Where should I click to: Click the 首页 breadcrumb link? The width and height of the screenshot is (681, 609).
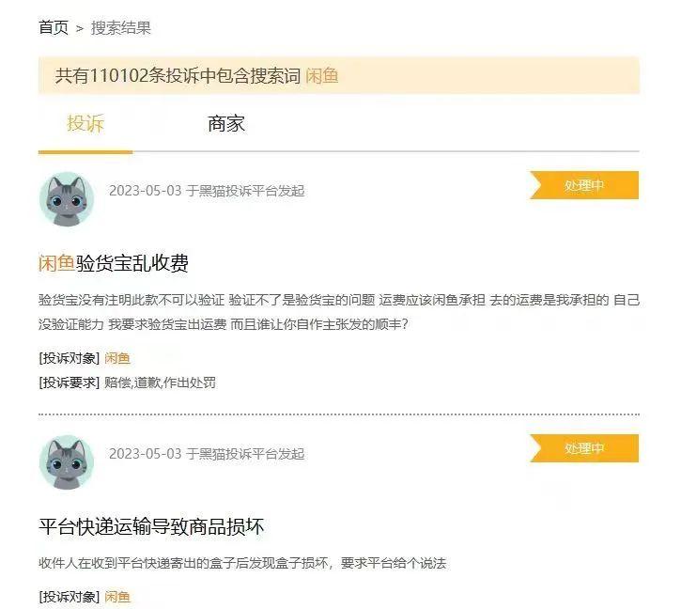click(x=54, y=27)
